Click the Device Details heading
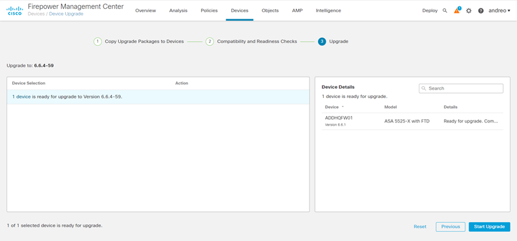Viewport: 517px width, 241px height. tap(338, 87)
